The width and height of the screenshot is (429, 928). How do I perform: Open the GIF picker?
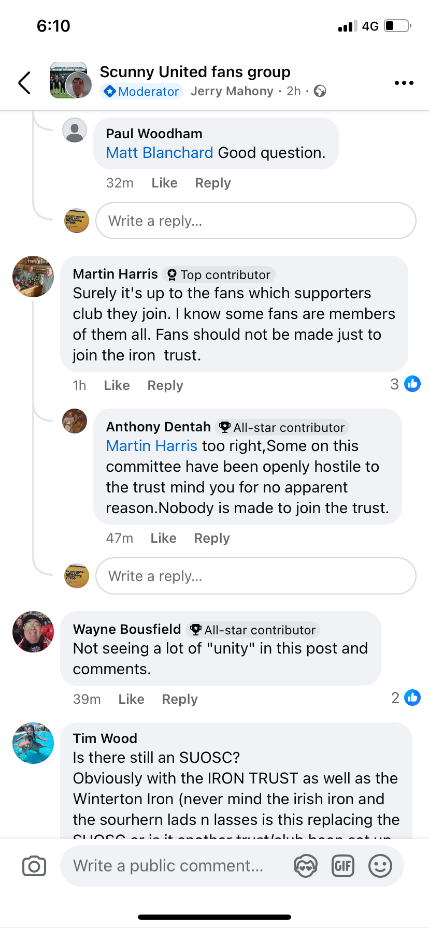pyautogui.click(x=343, y=866)
